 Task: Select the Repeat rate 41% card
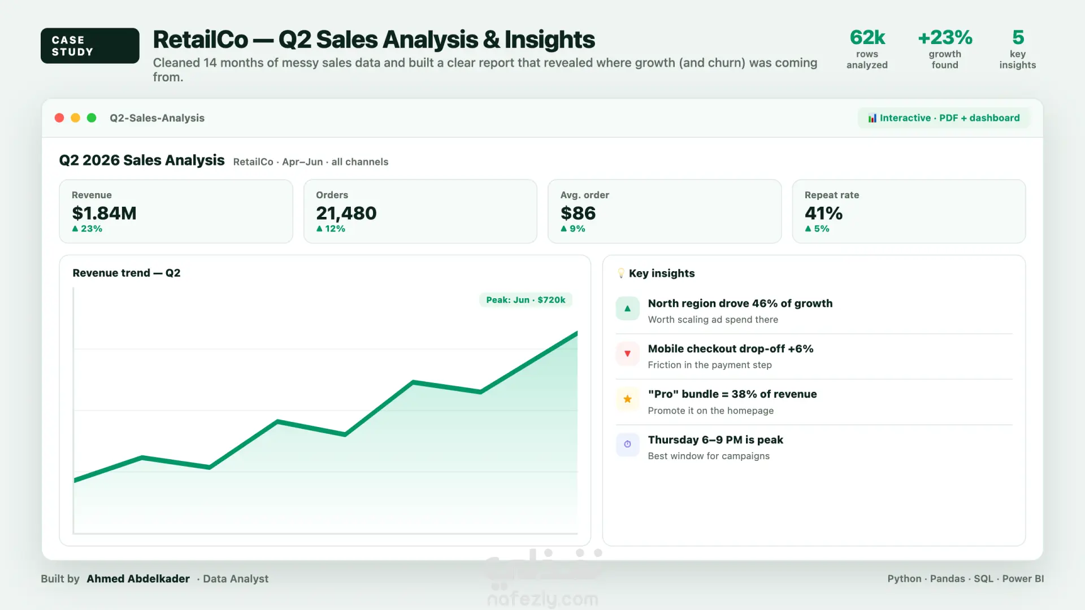[909, 211]
